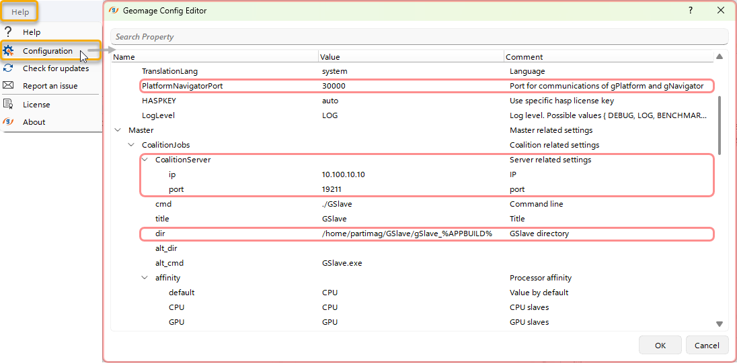Image resolution: width=737 pixels, height=363 pixels.
Task: Click the GSlave.exe value
Action: [342, 263]
